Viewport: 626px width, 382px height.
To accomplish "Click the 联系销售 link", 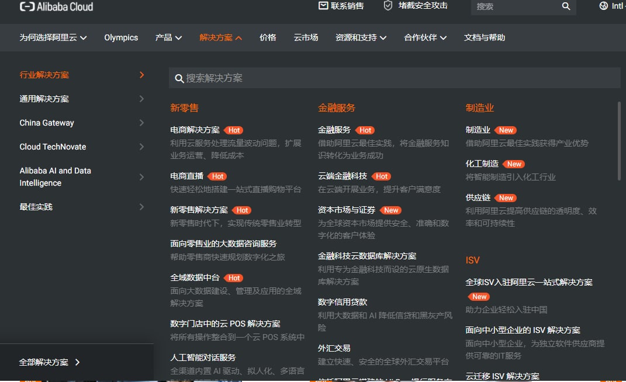I will coord(347,6).
